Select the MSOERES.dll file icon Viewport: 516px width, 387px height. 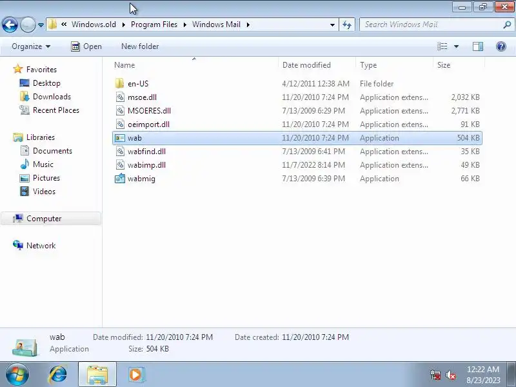tap(120, 110)
